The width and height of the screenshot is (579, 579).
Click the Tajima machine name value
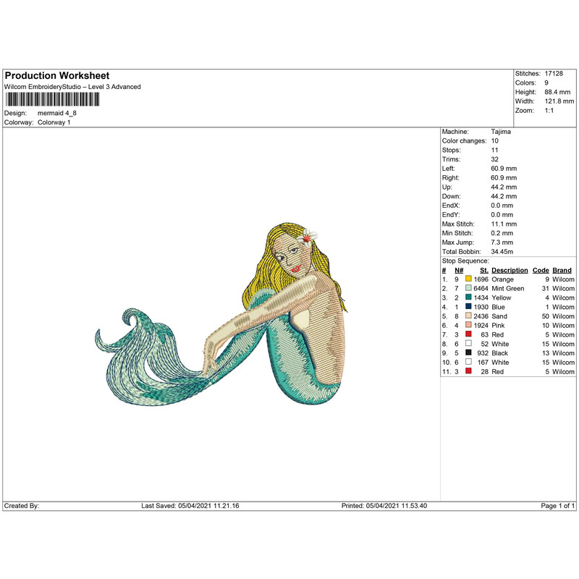click(499, 132)
